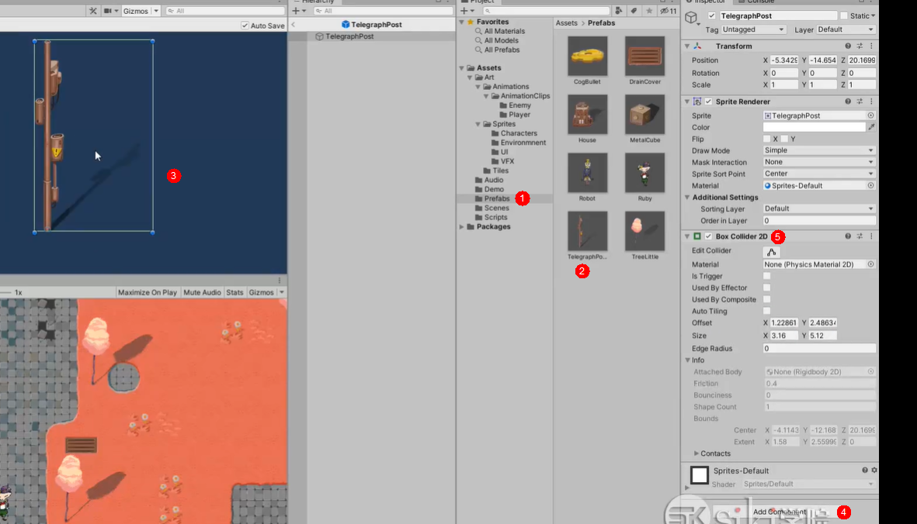Click the Maximize On Play button
The height and width of the screenshot is (524, 917).
pos(148,292)
